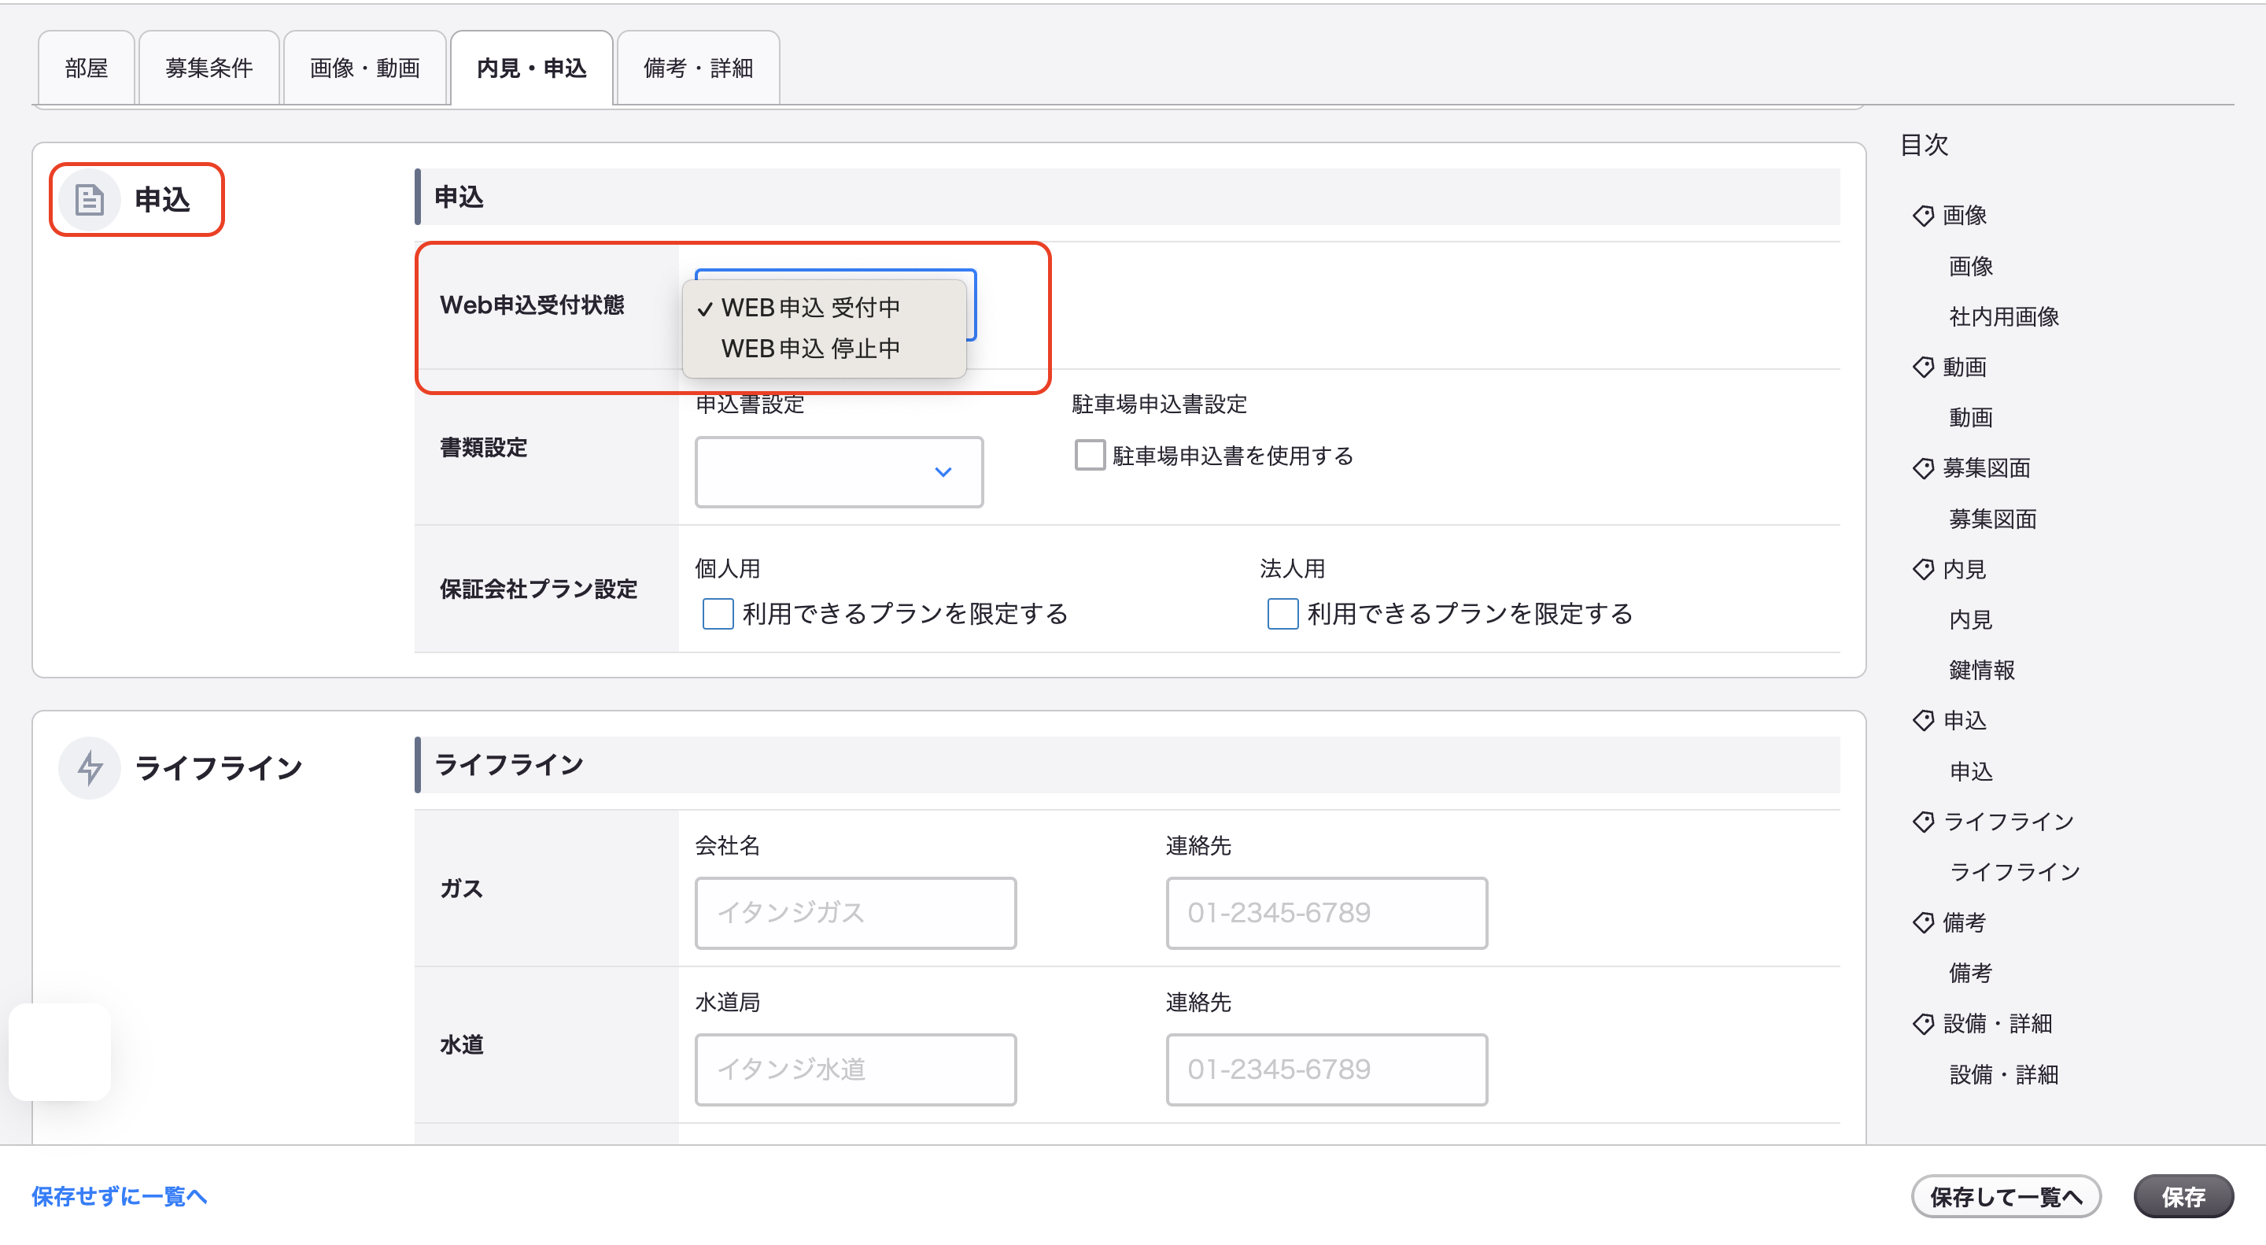Image resolution: width=2266 pixels, height=1245 pixels.
Task: Jump to 申込 sub-item in 目次
Action: pyautogui.click(x=1970, y=772)
